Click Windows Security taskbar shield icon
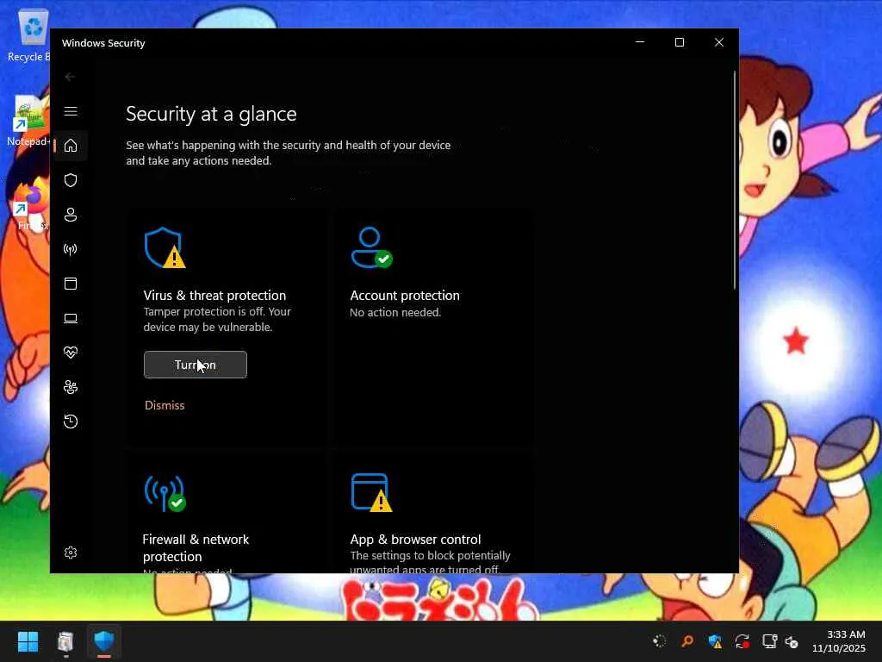Viewport: 882px width, 662px height. 104,640
